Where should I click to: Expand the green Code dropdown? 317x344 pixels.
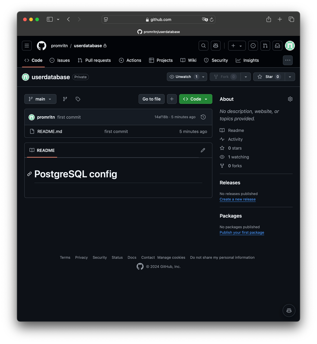[196, 99]
